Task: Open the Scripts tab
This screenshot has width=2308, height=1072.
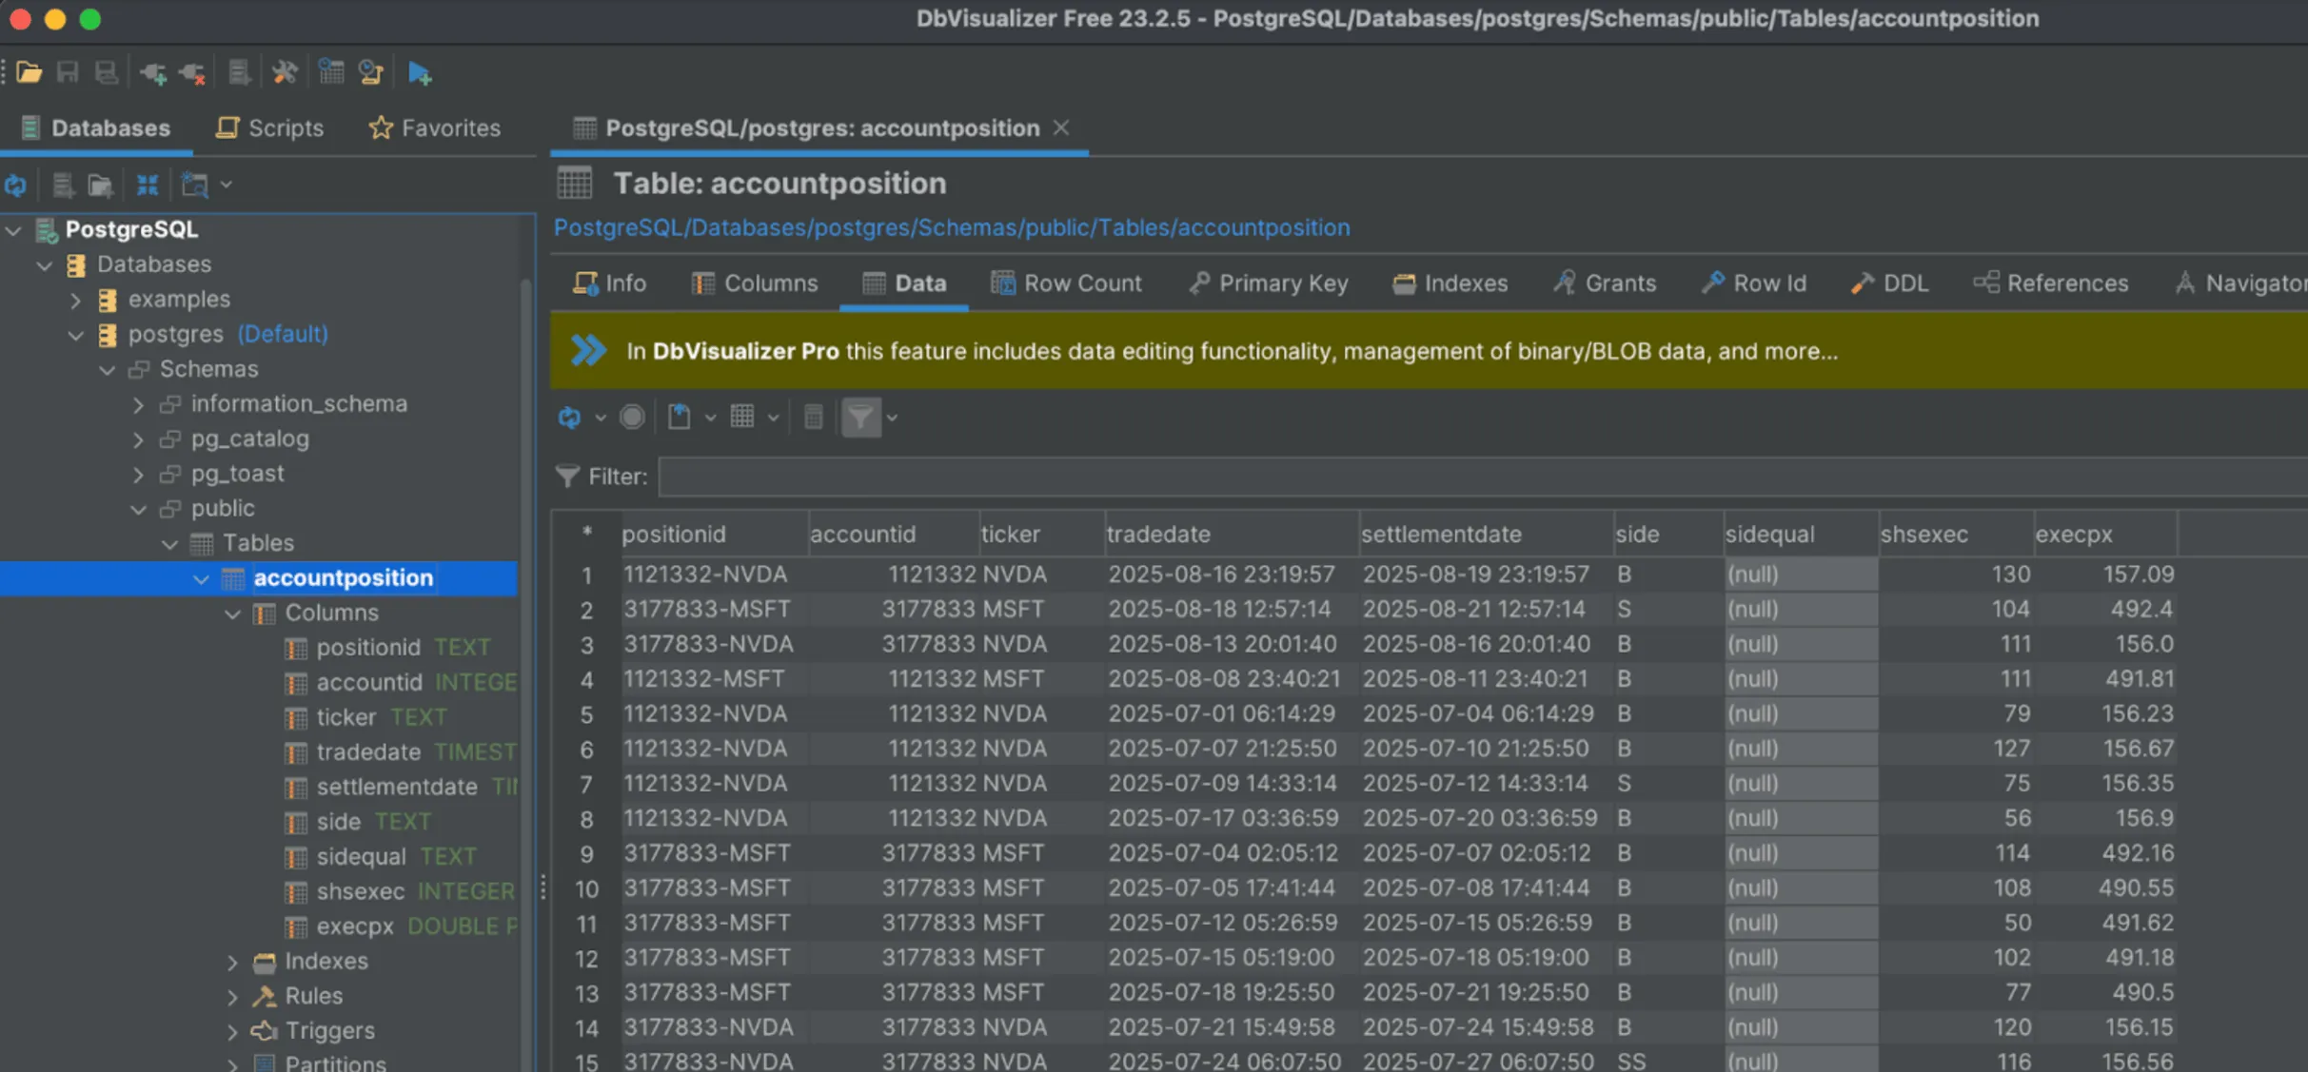Action: pyautogui.click(x=270, y=128)
